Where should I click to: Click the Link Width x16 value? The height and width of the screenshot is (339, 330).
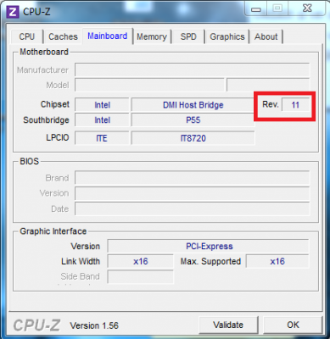tap(141, 261)
